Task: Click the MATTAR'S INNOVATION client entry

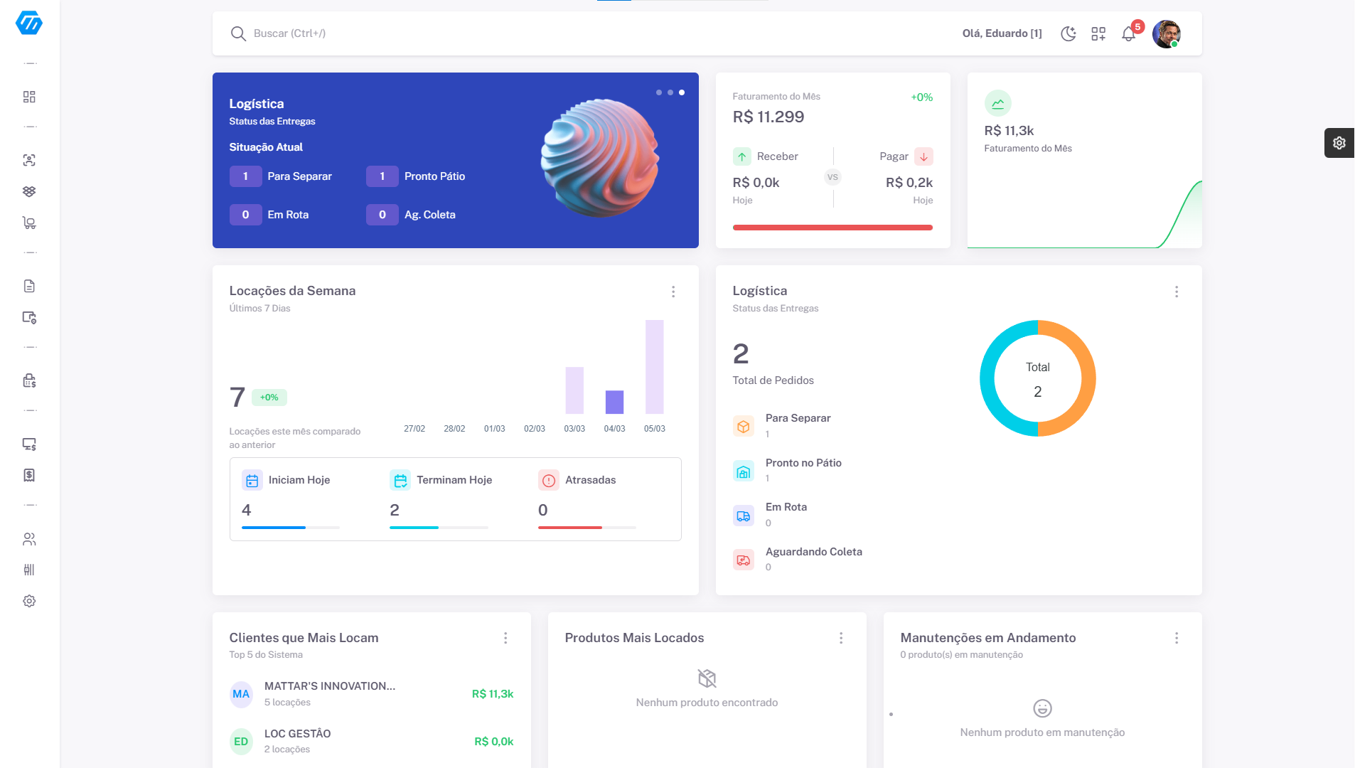Action: point(330,693)
